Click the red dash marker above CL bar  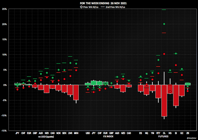[x=164, y=33]
